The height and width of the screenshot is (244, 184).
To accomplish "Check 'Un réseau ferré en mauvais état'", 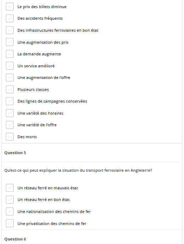I will (10, 188).
